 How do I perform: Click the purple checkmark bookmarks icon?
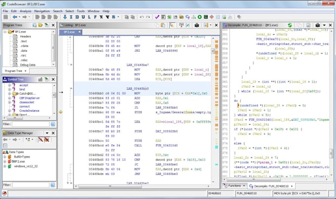click(x=157, y=17)
